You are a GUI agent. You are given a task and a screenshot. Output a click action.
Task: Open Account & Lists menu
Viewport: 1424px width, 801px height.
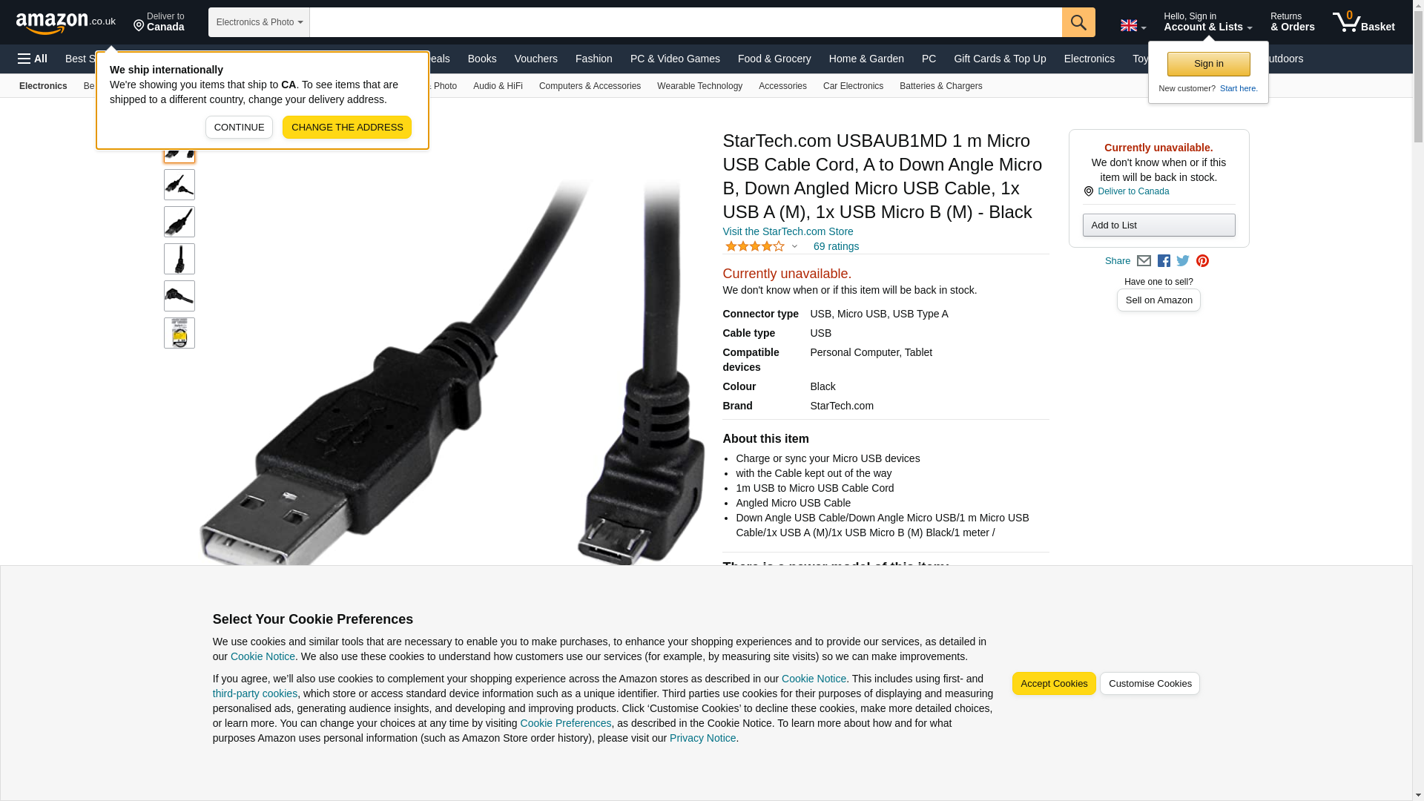pyautogui.click(x=1207, y=22)
